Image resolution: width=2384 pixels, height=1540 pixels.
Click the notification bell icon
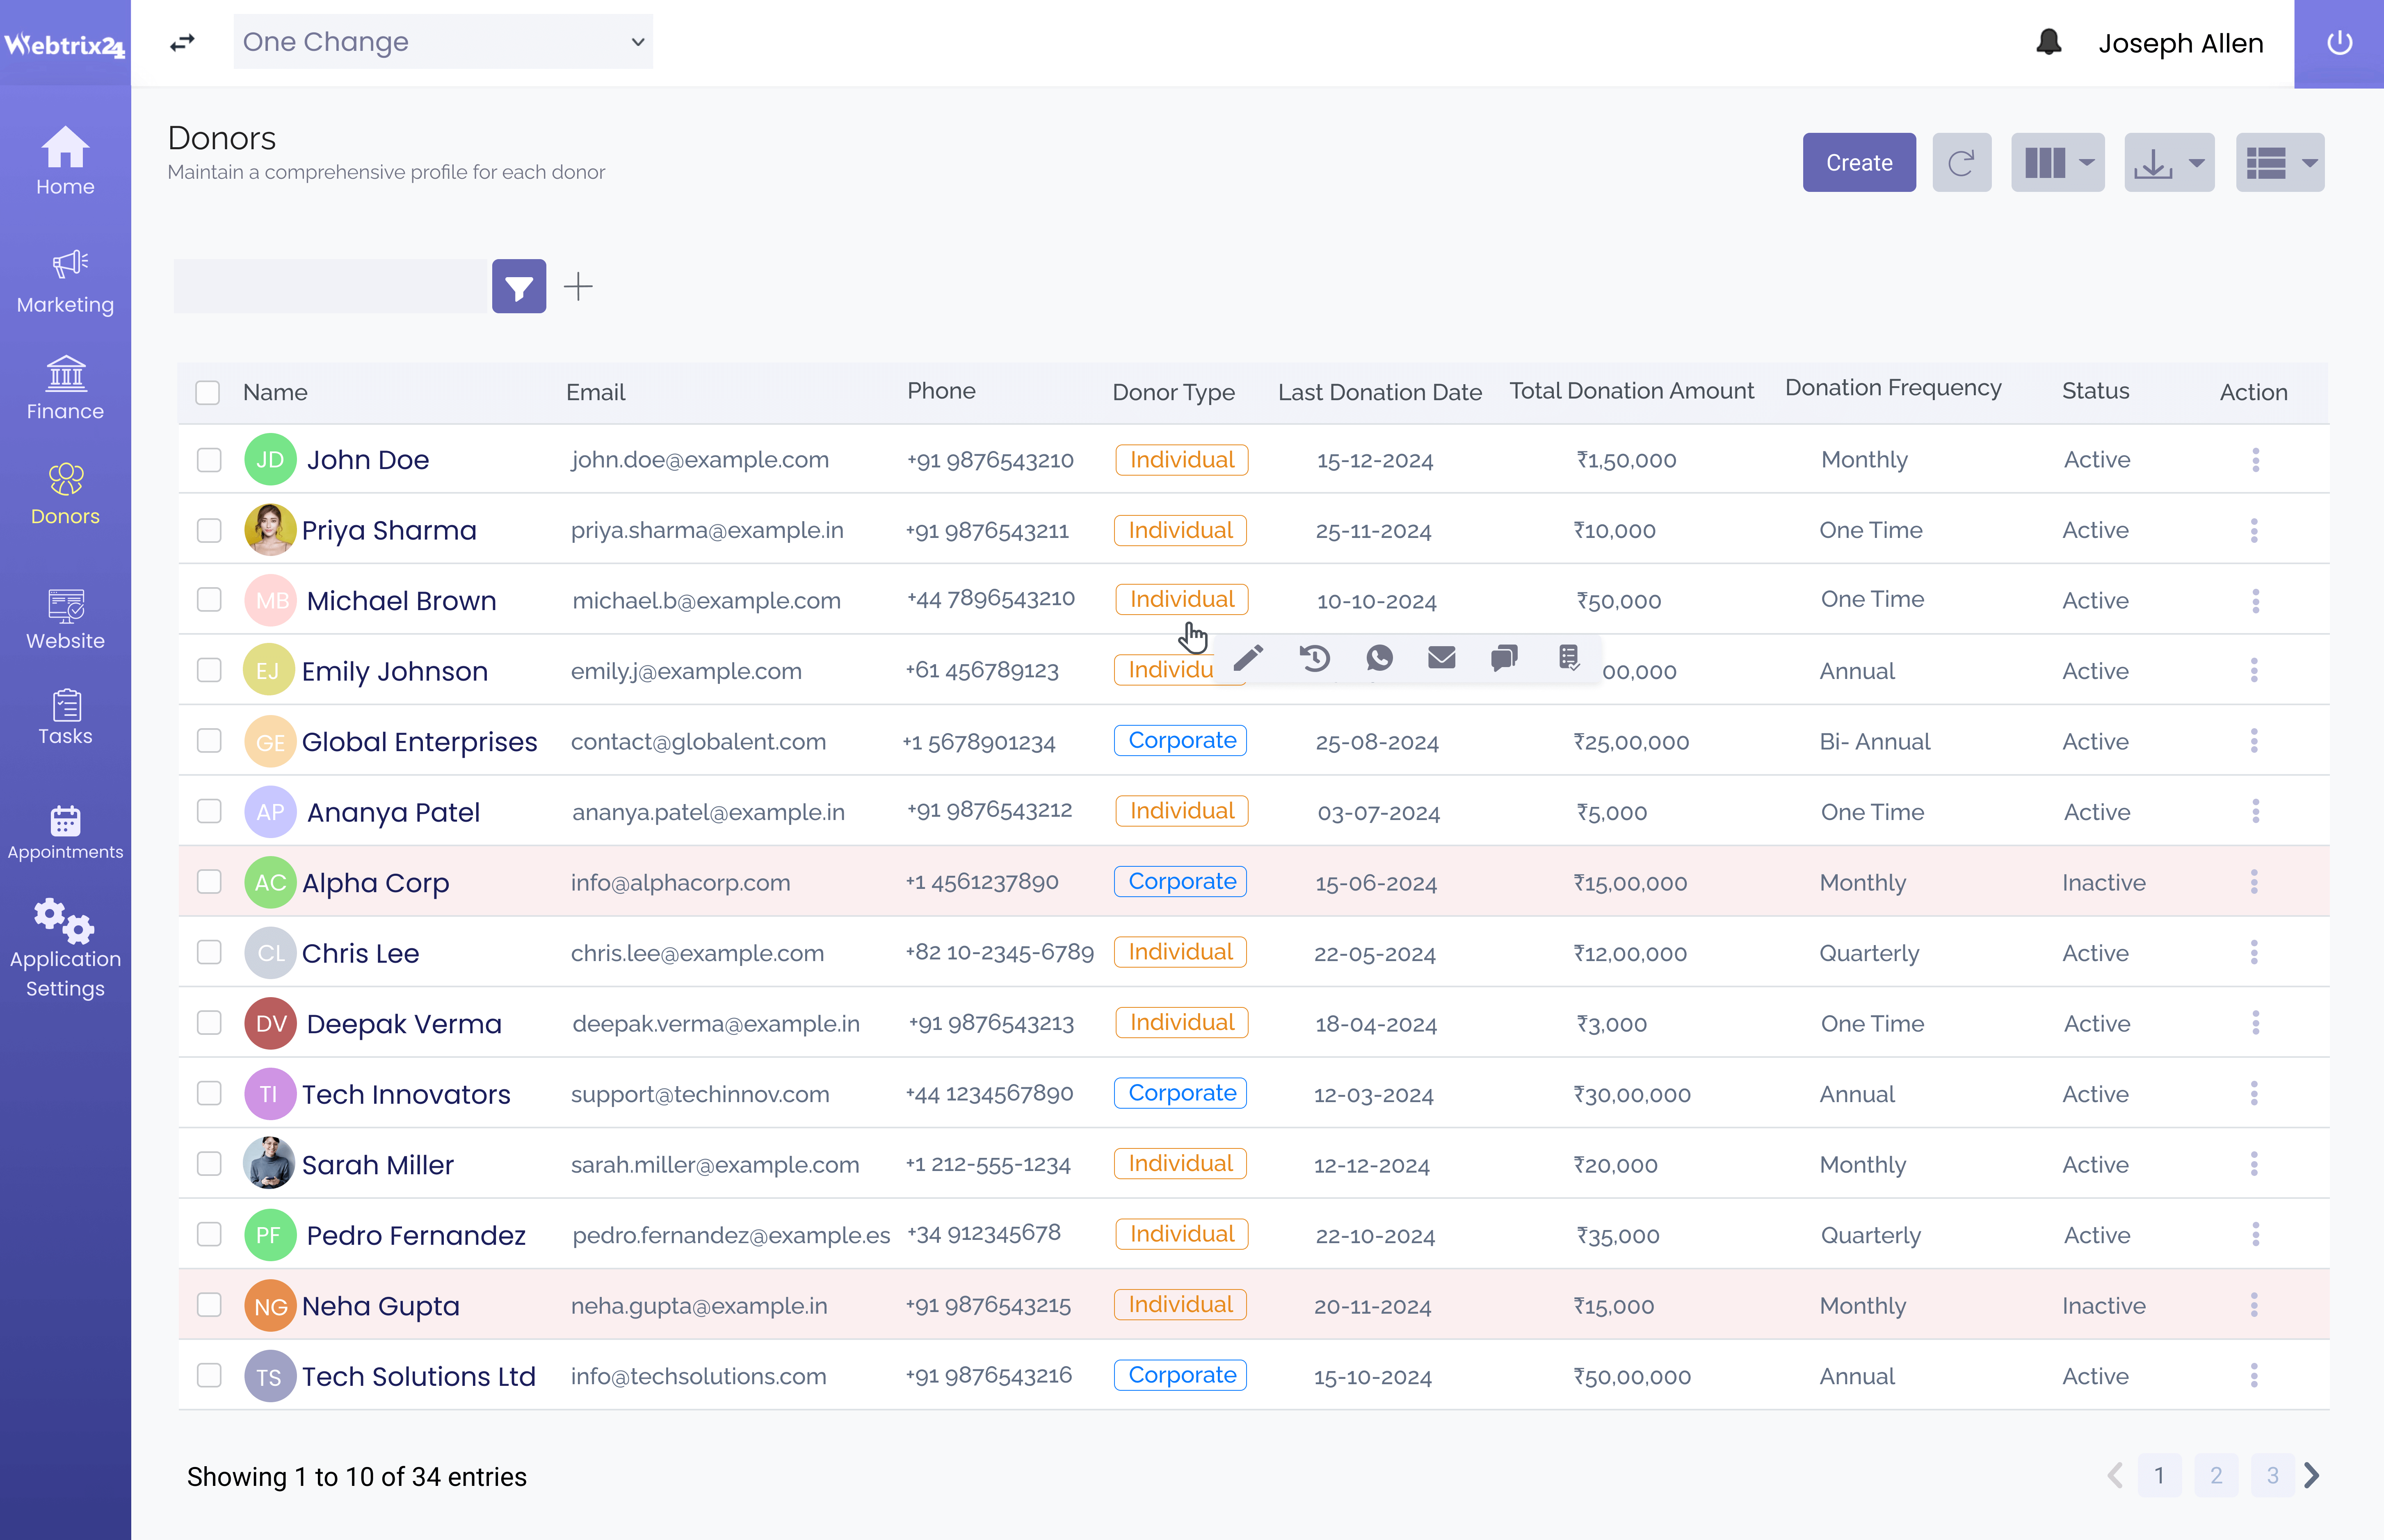pyautogui.click(x=2048, y=42)
